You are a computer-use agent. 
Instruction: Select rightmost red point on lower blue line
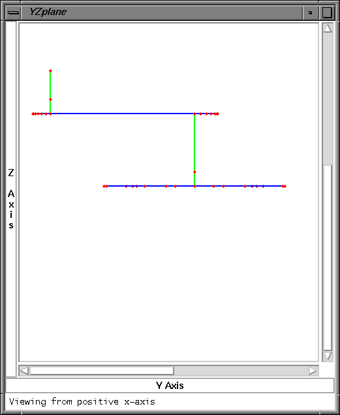[x=285, y=187]
